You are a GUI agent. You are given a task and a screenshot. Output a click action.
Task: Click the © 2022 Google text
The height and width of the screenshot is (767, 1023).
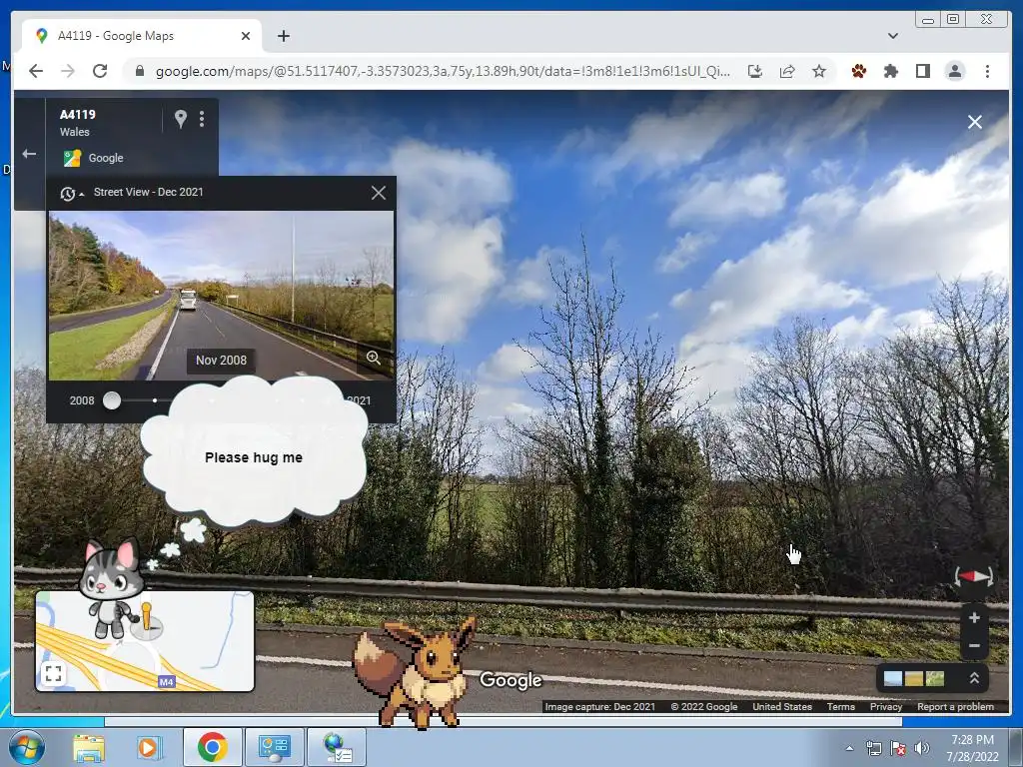(x=704, y=706)
